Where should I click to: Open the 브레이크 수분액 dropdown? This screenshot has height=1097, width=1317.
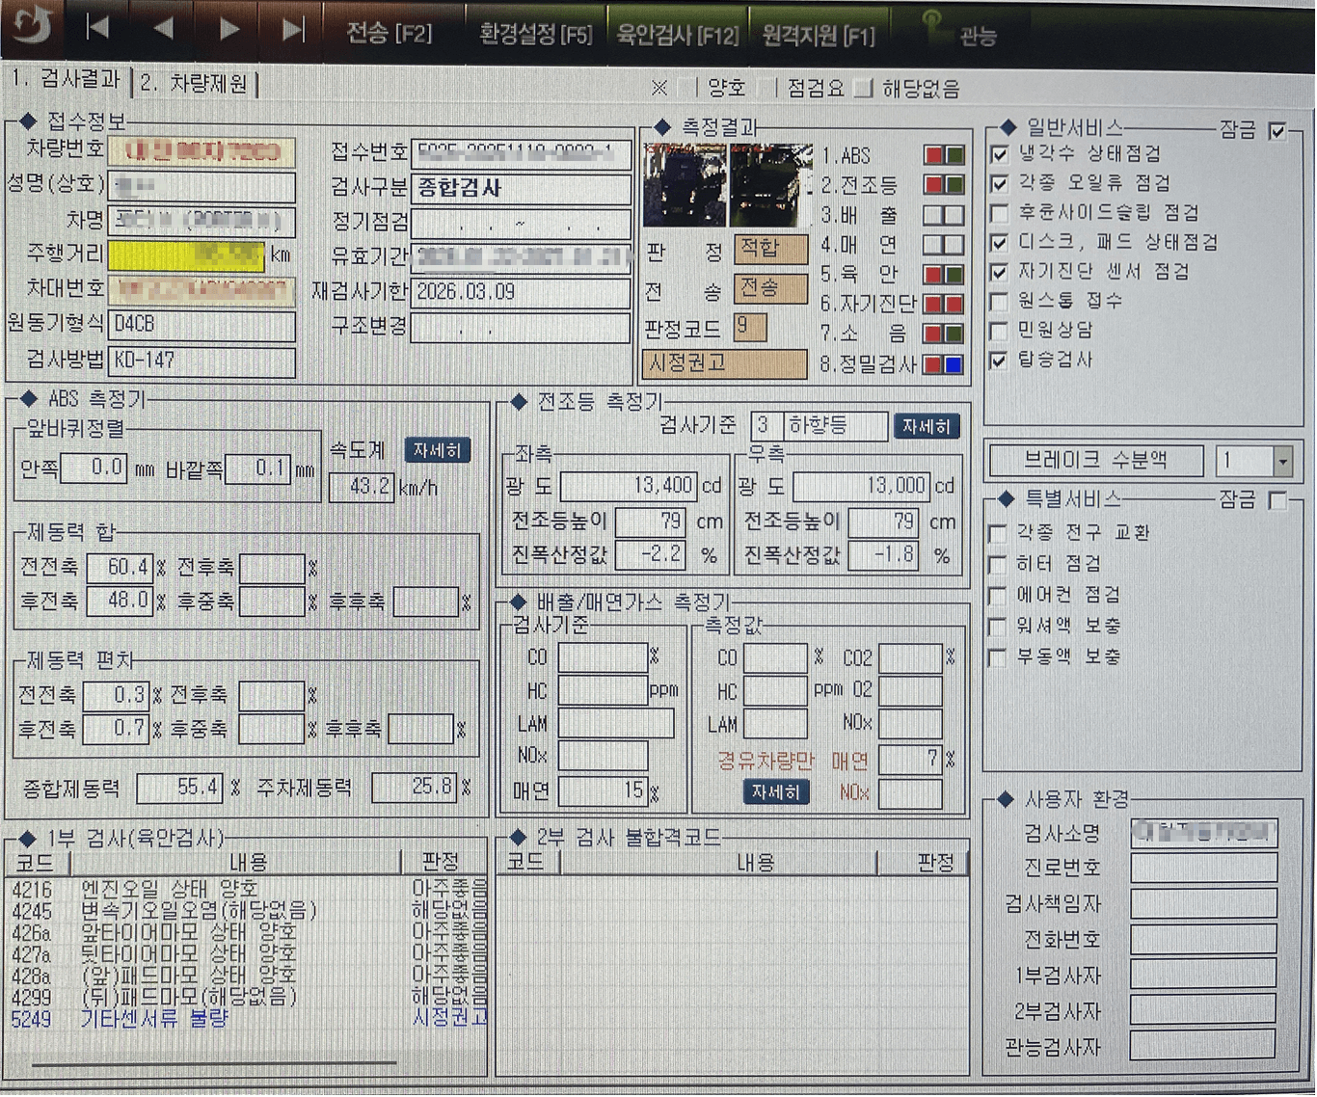click(x=1281, y=462)
